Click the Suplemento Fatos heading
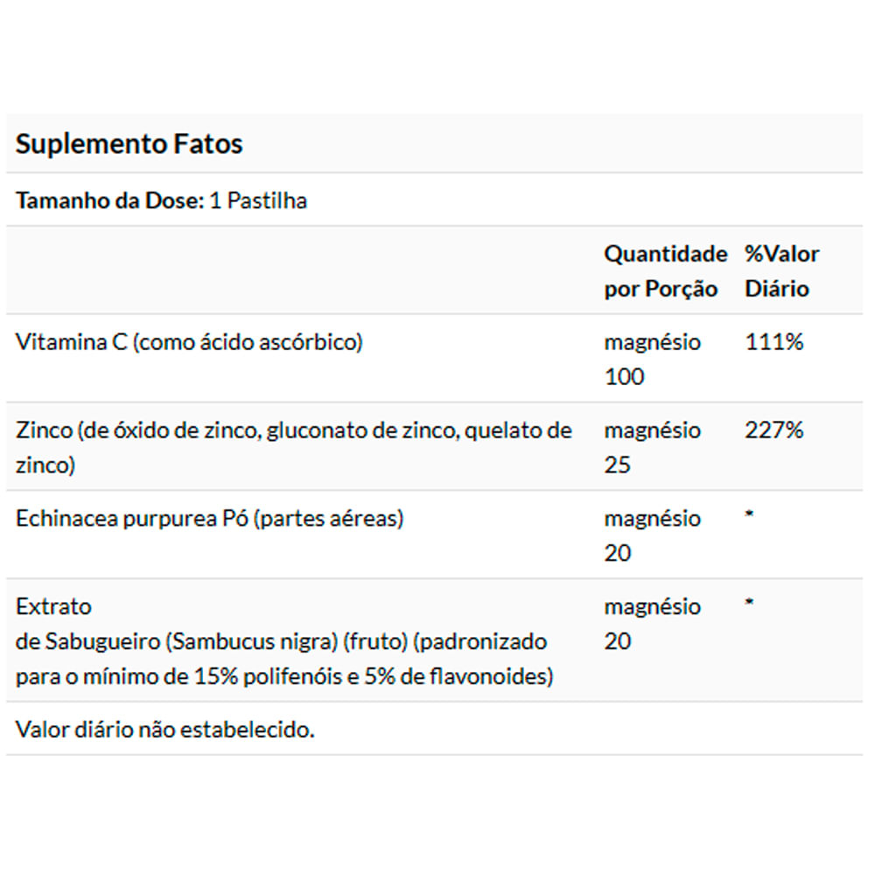The width and height of the screenshot is (875, 875). click(129, 144)
